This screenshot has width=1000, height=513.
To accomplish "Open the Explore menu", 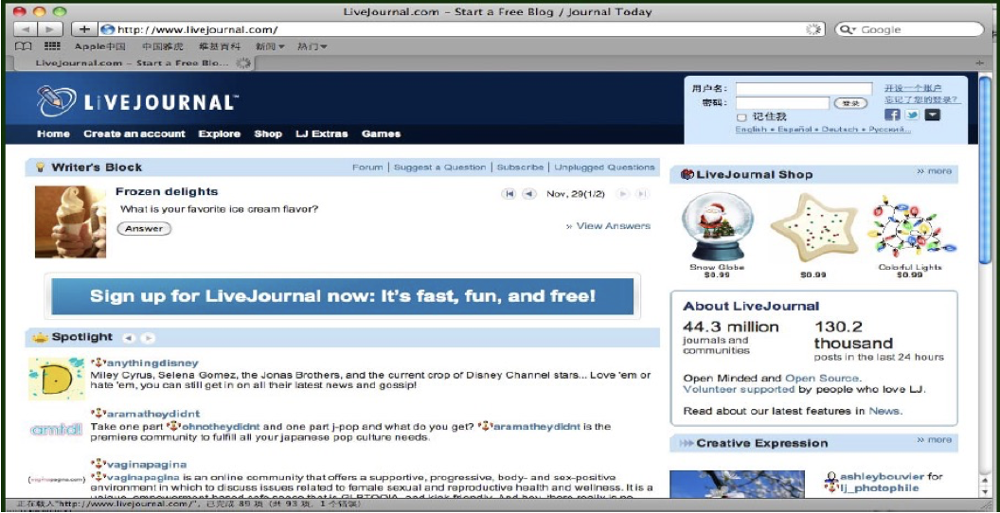I will 220,133.
